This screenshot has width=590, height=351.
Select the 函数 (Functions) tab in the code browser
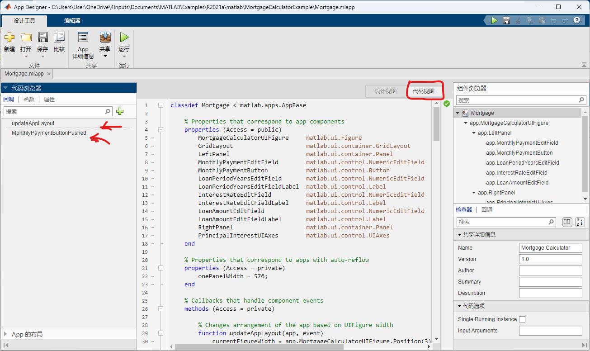(29, 100)
